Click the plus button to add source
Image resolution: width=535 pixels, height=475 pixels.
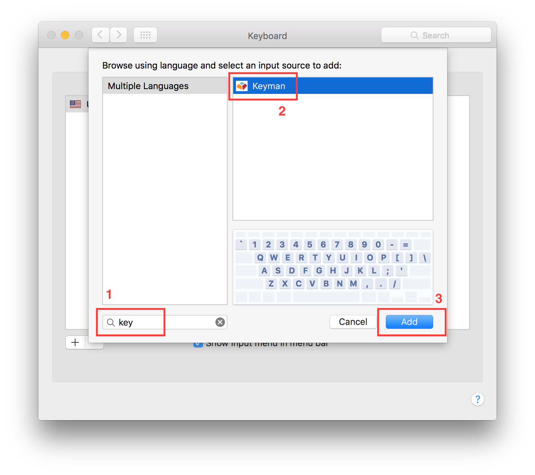[x=75, y=342]
